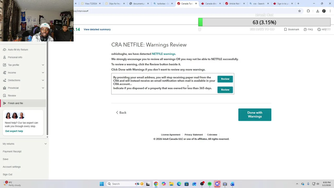
Task: Click View detailed summary link
Action: [97, 30]
